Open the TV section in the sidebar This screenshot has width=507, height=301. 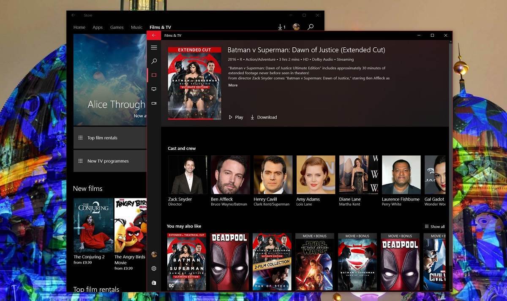pyautogui.click(x=154, y=89)
